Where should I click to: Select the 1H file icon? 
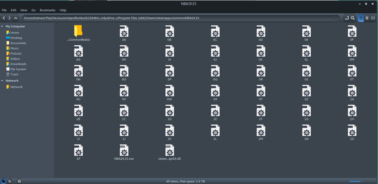(x=352, y=110)
